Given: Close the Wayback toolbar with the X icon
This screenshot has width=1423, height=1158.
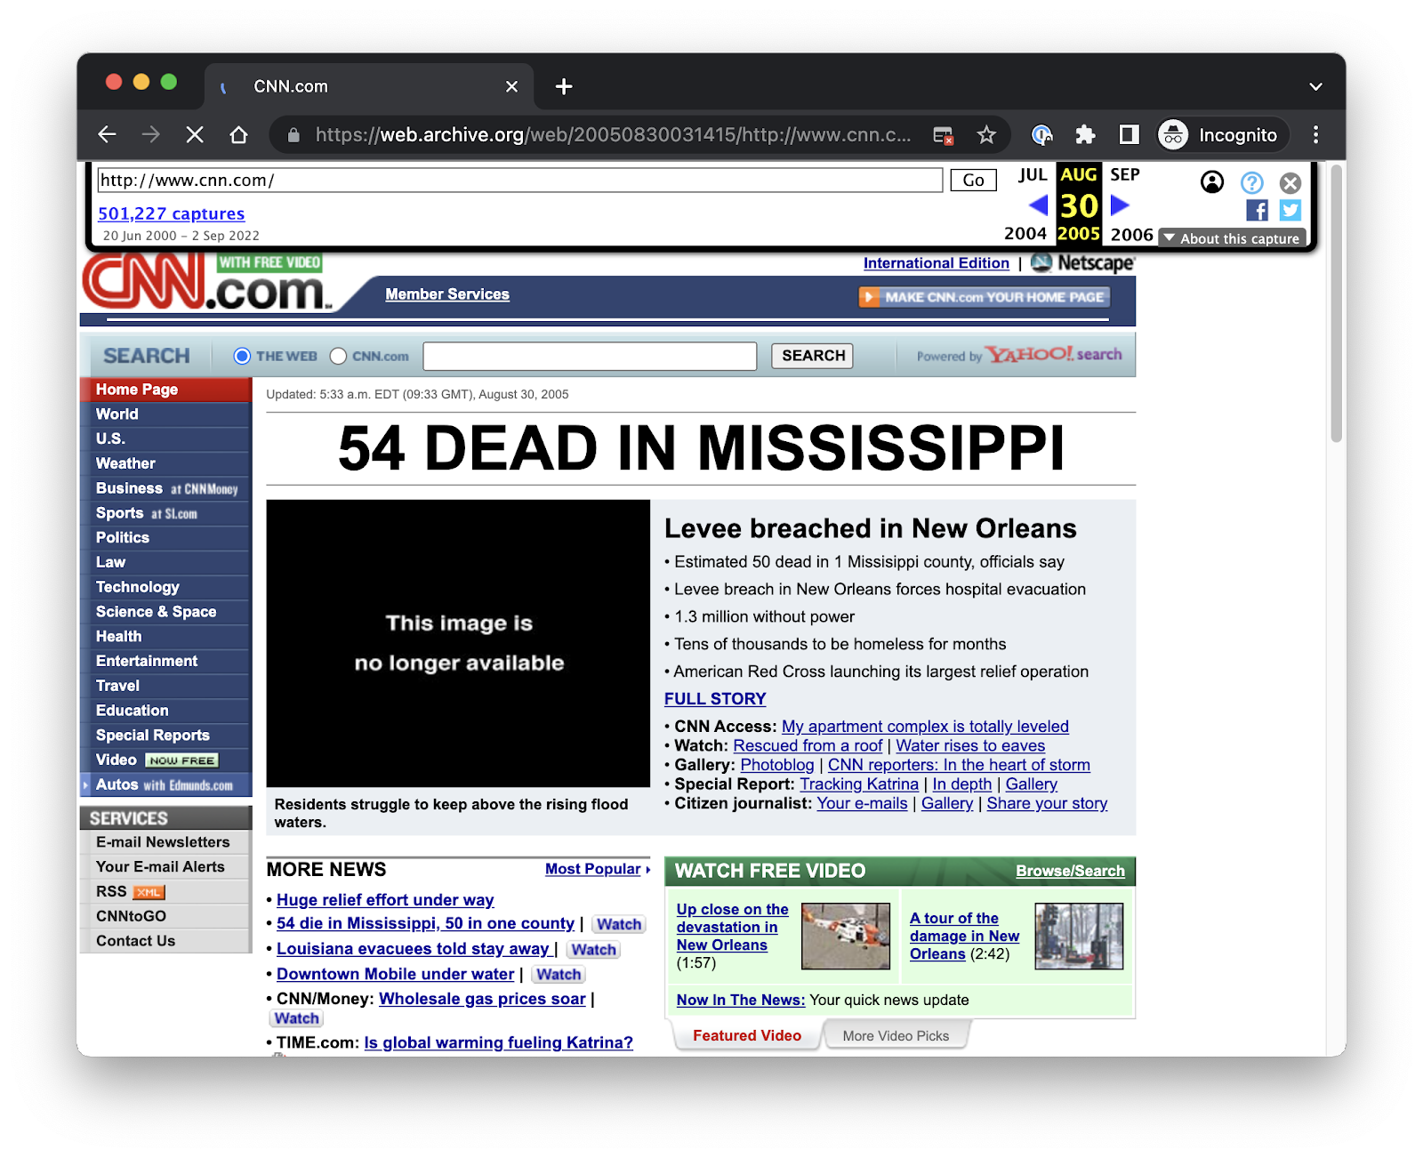Looking at the screenshot, I should point(1290,183).
